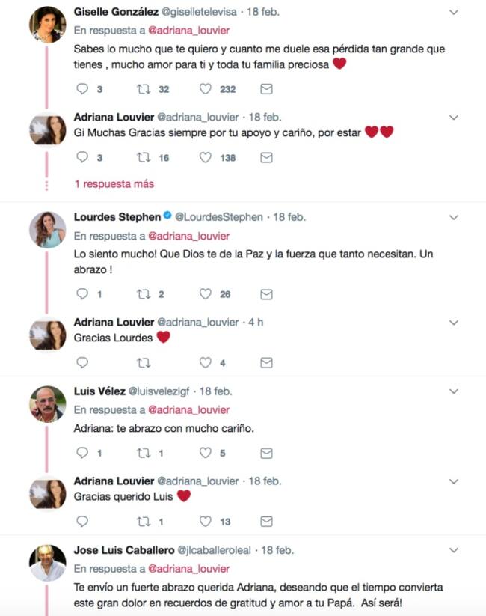Expand more options on Luis Vélez's tweet
Screen dimensions: 486x616
coord(454,391)
